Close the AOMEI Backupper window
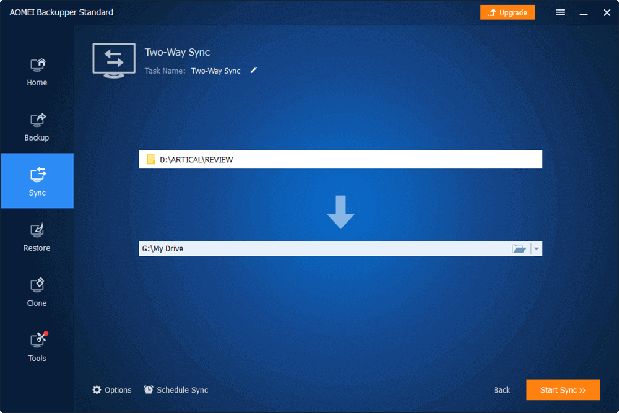Viewport: 619px width, 413px height. [607, 12]
